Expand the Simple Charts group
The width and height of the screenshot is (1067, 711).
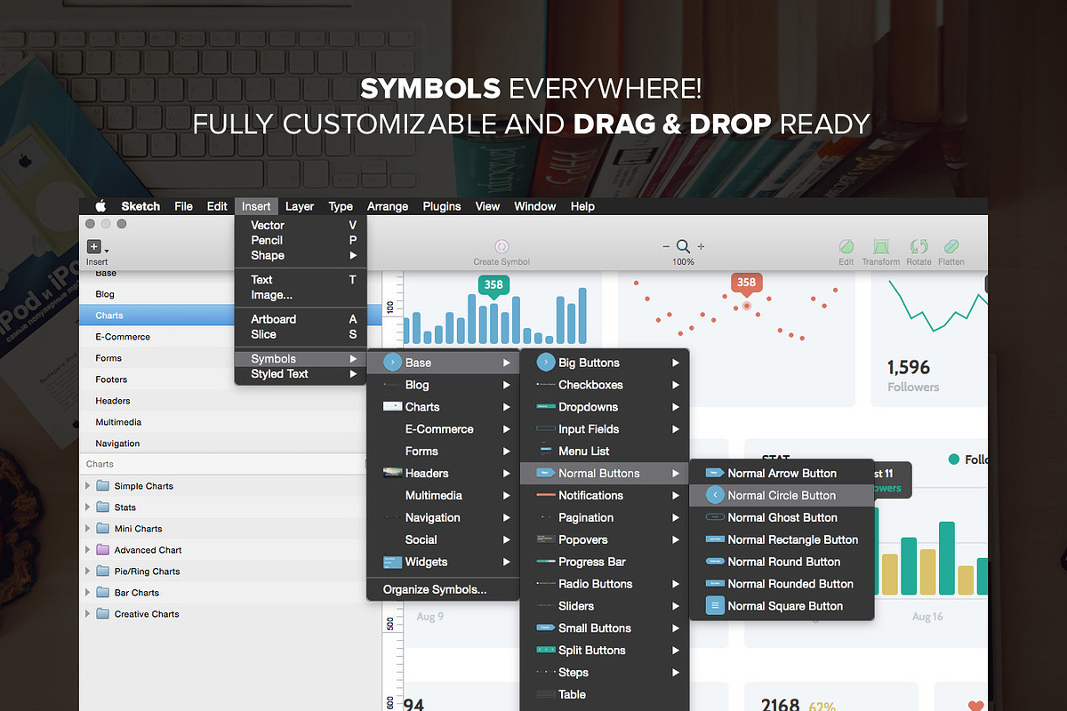pyautogui.click(x=87, y=486)
